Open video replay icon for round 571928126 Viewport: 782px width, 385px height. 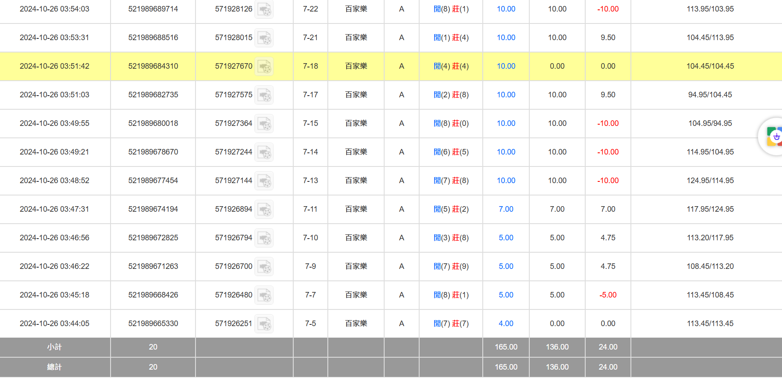pos(264,9)
